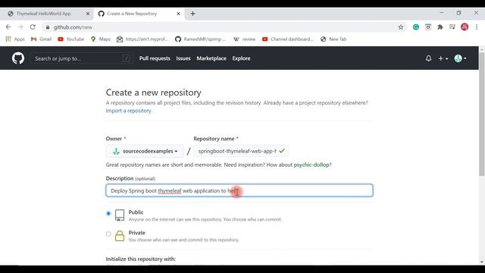Screen dimensions: 485x273
Task: Open Chrome's three-dot menu
Action: [477, 27]
